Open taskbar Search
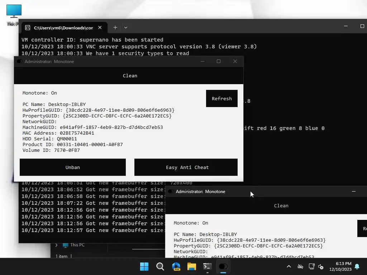Viewport: 367px width, 275px height. pyautogui.click(x=160, y=266)
